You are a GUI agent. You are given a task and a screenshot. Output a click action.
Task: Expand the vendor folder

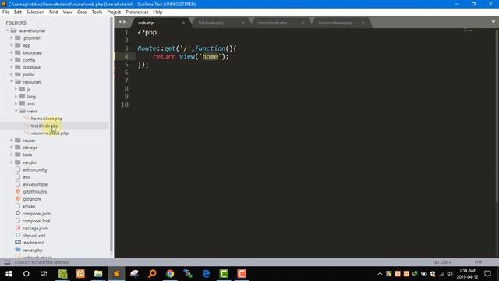point(12,162)
